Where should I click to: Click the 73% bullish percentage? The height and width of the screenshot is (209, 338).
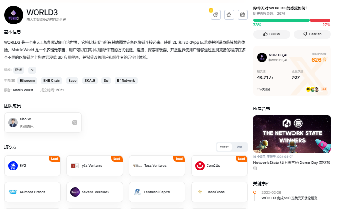click(257, 25)
